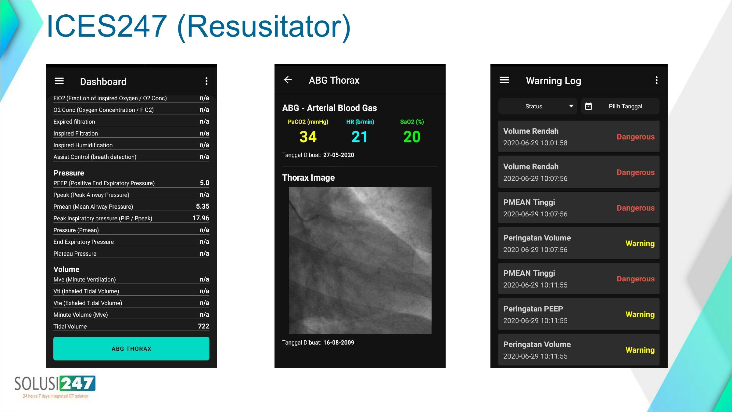Toggle the Dangerous status on PMEAN Tinggi

click(x=635, y=208)
